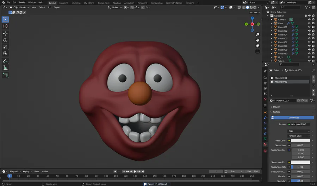Select the Add Cube tool
Screen dimensions: 317x186
pos(5,75)
